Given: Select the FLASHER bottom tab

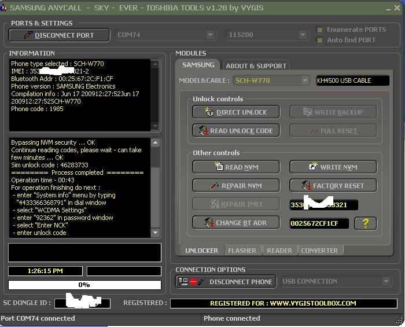Looking at the screenshot, I should point(242,251).
